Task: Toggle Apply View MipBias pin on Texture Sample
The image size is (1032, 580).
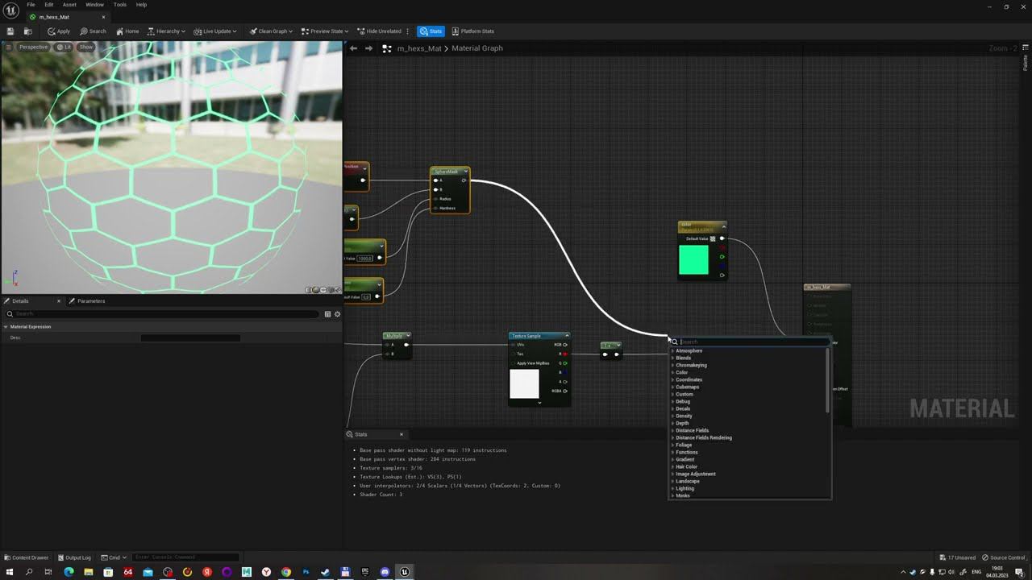Action: coord(513,363)
